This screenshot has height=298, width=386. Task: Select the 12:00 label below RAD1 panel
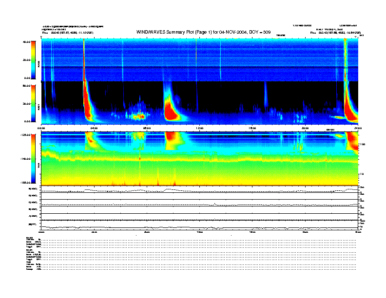click(x=199, y=128)
